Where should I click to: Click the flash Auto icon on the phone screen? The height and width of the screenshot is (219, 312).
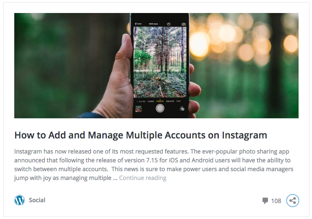click(138, 23)
